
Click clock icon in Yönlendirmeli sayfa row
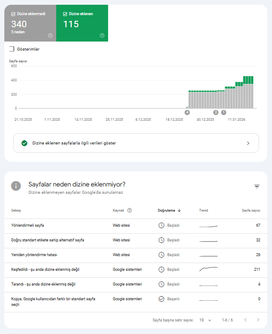161,225
